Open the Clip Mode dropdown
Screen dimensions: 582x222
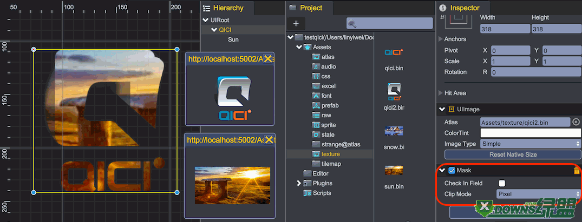539,194
